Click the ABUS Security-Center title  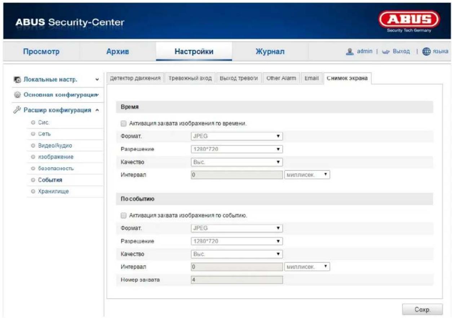70,22
